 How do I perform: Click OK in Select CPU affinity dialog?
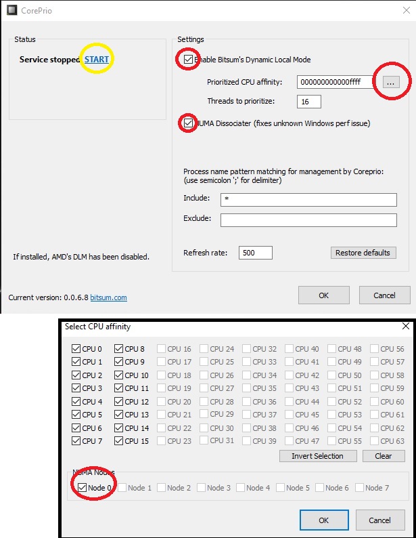pos(324,520)
